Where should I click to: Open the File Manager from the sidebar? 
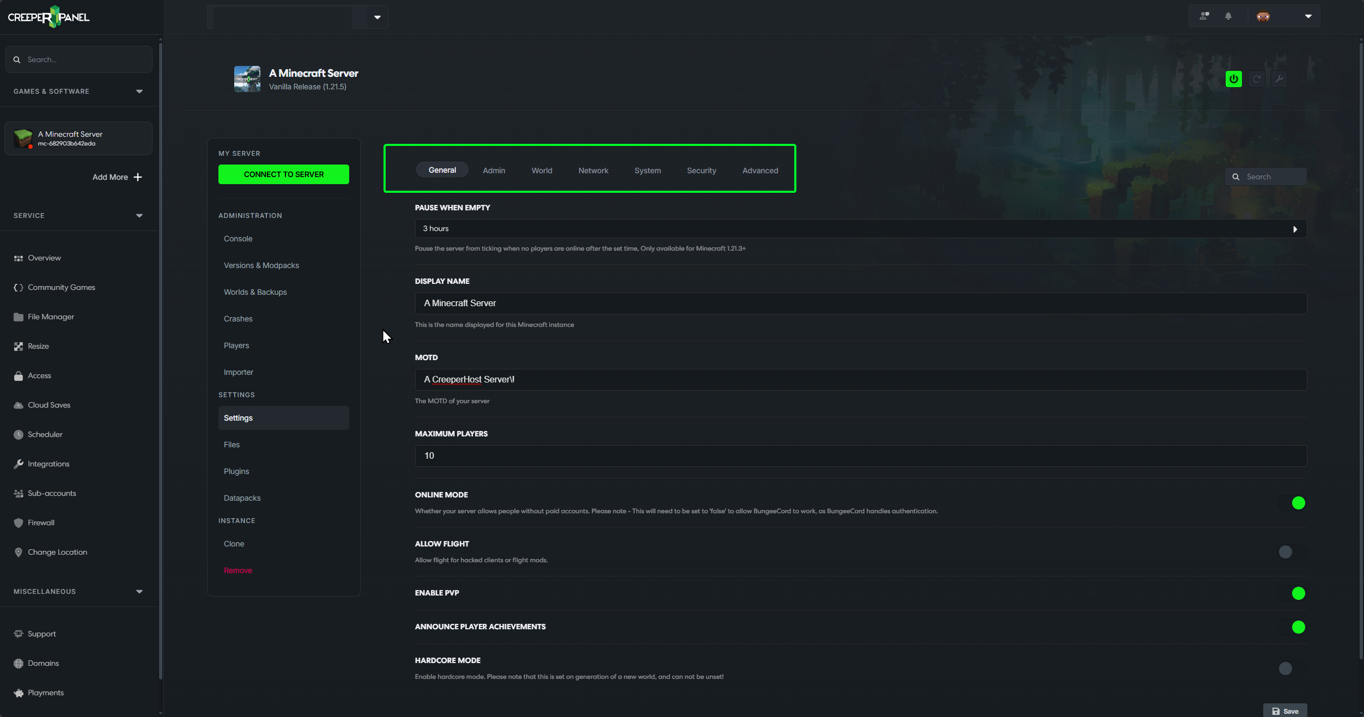[51, 317]
